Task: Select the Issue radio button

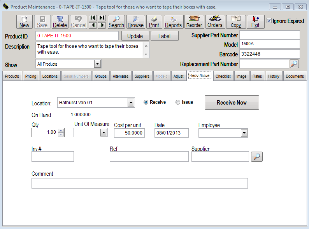Action: [178, 102]
